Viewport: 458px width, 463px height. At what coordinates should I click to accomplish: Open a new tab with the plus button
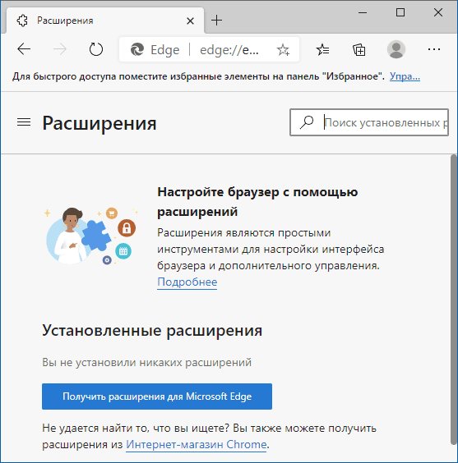(x=216, y=21)
